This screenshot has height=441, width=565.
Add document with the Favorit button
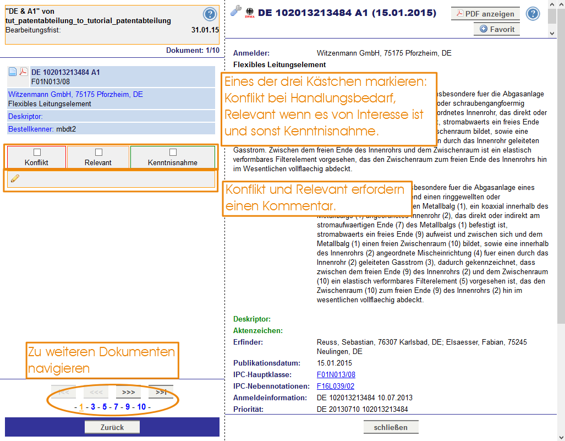(497, 29)
